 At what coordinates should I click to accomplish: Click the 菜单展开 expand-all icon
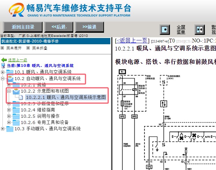tap(2, 48)
